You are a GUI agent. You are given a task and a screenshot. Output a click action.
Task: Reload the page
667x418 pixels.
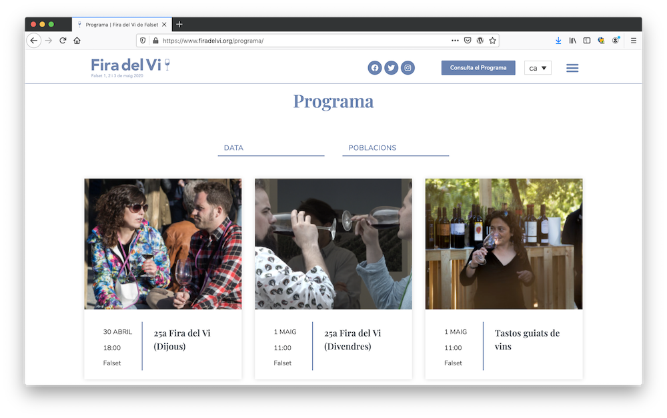(x=63, y=41)
